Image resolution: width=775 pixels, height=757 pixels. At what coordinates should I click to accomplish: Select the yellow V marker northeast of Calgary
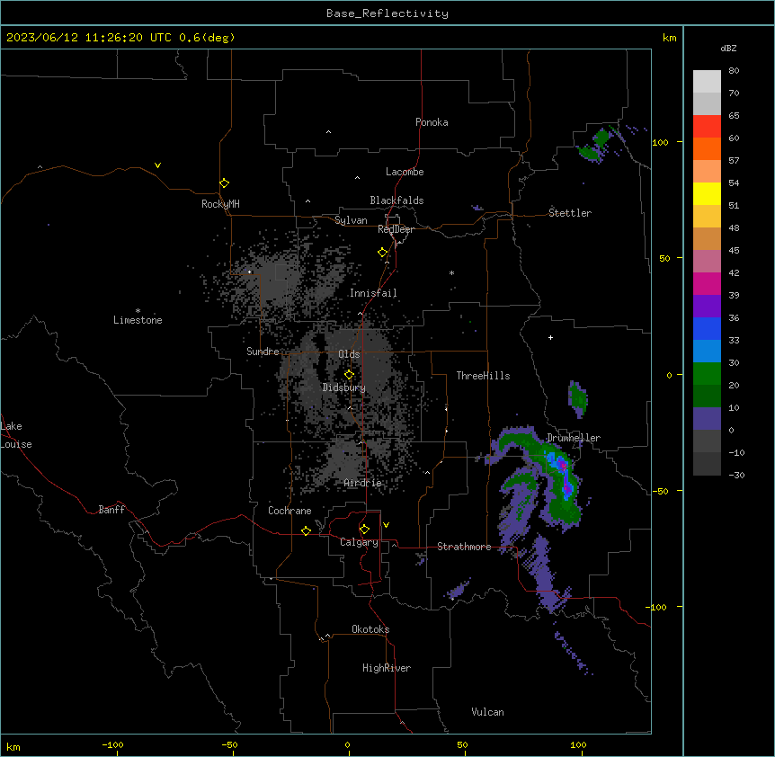[x=386, y=525]
